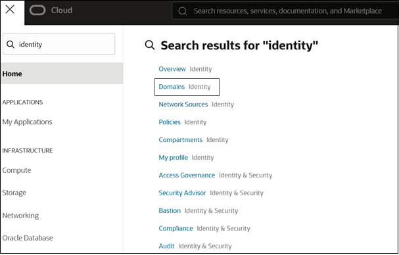The image size is (399, 255).
Task: Open the Oracle Database menu category
Action: click(x=28, y=238)
